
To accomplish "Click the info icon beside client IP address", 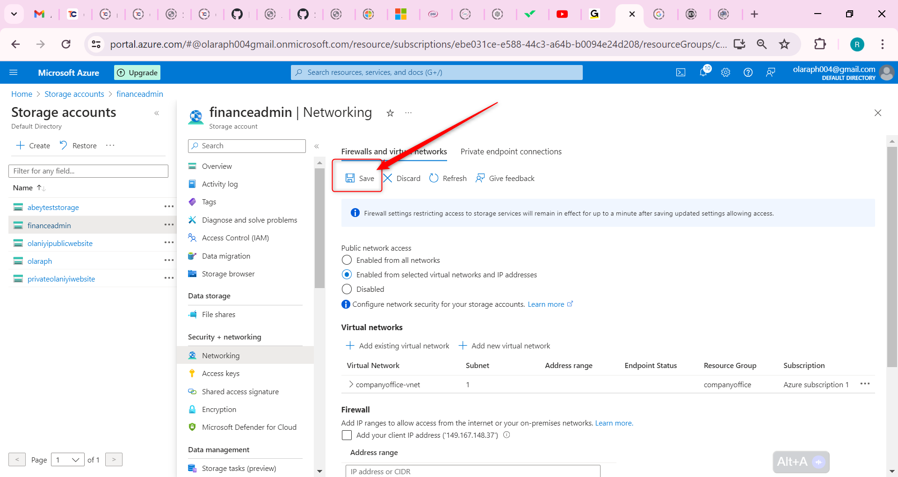I will coord(507,435).
